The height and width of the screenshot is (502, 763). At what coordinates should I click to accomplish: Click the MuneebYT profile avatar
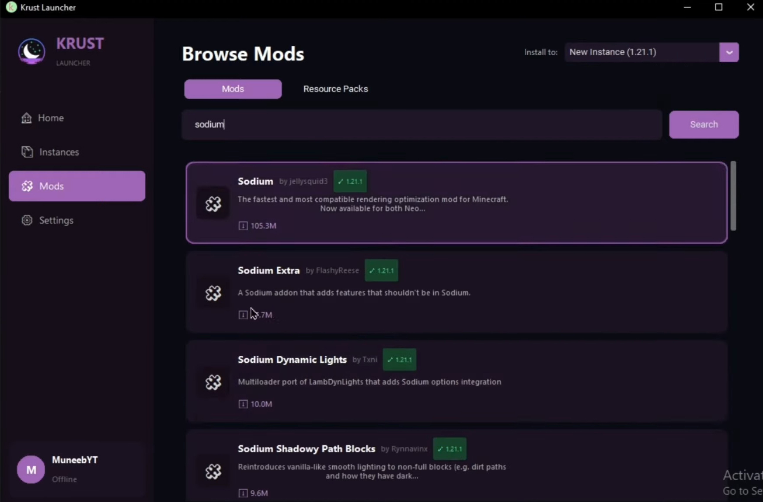point(31,469)
